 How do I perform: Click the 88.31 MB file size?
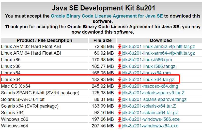pyautogui.click(x=104, y=99)
